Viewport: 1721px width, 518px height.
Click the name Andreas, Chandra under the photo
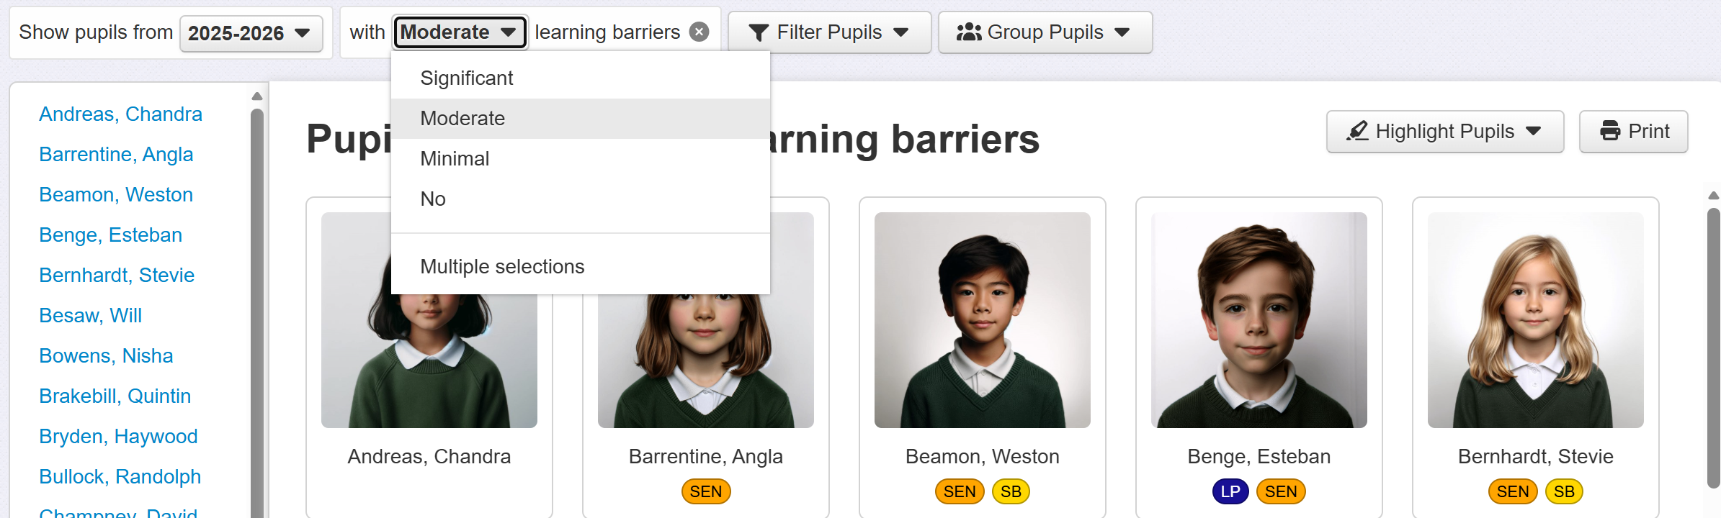tap(429, 456)
